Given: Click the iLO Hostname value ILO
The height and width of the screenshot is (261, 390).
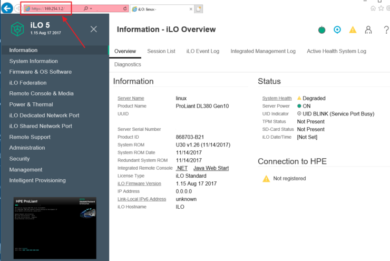Looking at the screenshot, I should click(x=180, y=207).
